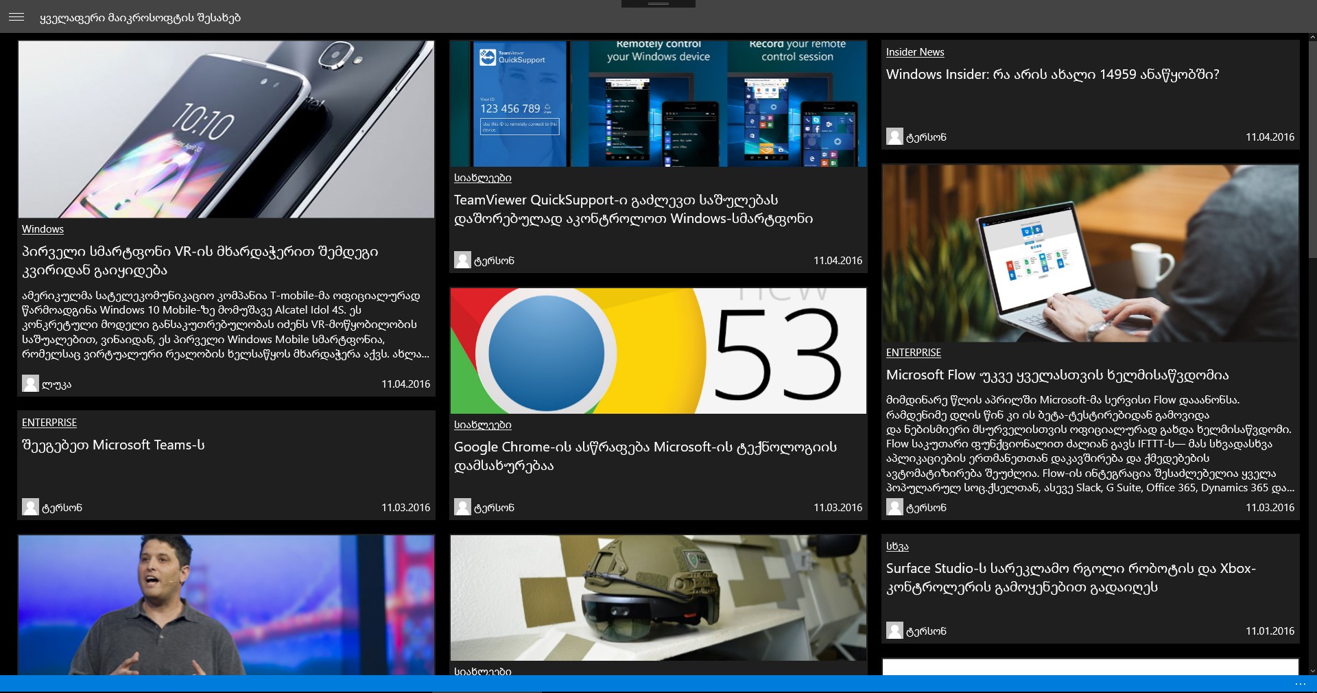Open the laptop photo in the Microsoft Flow card
The image size is (1317, 693).
click(x=1091, y=253)
